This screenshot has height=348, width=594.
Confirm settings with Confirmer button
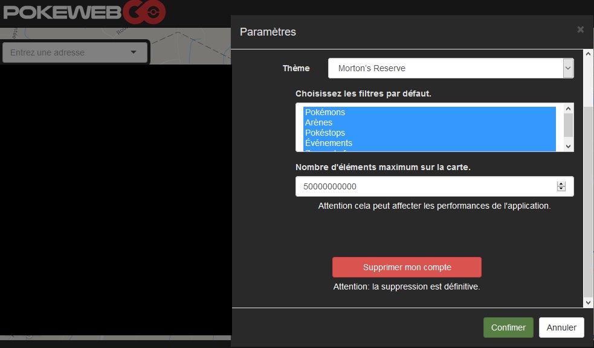[508, 327]
